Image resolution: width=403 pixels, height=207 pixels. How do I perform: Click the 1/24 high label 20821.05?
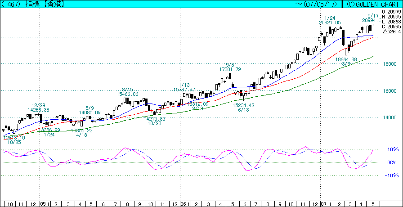pyautogui.click(x=329, y=22)
